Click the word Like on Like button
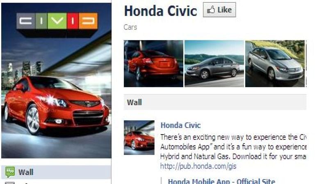Screen dimensions: 328x184 click(x=225, y=10)
